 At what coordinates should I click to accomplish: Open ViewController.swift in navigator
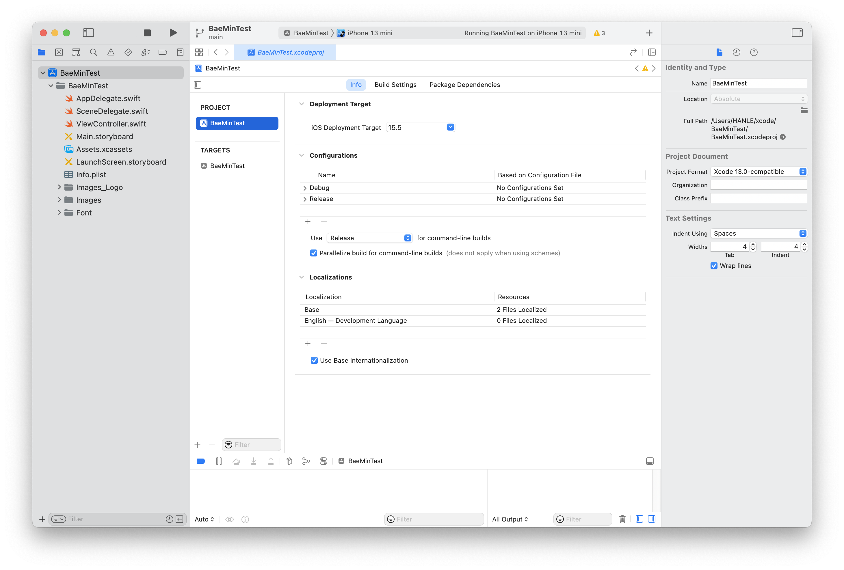coord(111,124)
